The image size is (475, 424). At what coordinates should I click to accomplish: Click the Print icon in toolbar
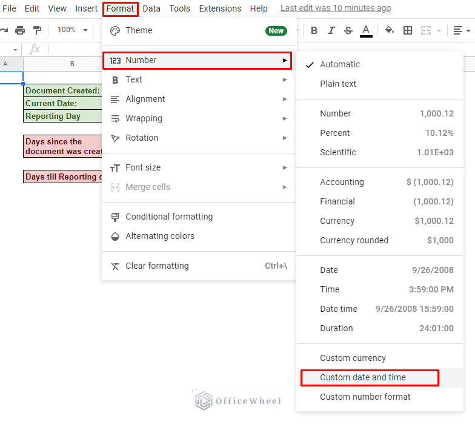pyautogui.click(x=20, y=30)
